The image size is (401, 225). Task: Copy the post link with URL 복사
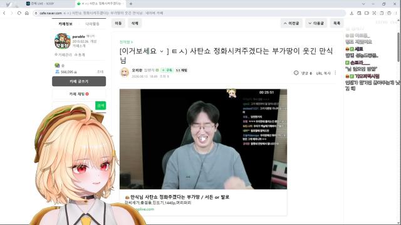323,73
